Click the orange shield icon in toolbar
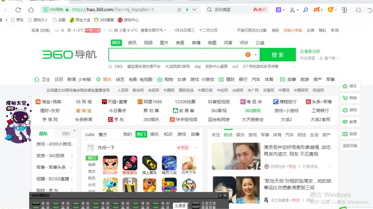Viewport: 373px width, 209px height. click(x=331, y=10)
